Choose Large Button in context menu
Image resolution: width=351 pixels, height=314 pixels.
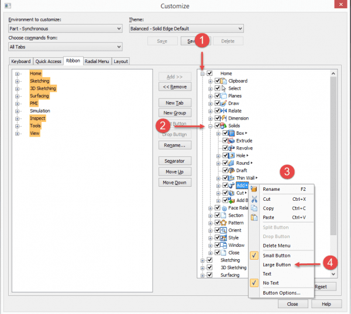click(x=277, y=264)
